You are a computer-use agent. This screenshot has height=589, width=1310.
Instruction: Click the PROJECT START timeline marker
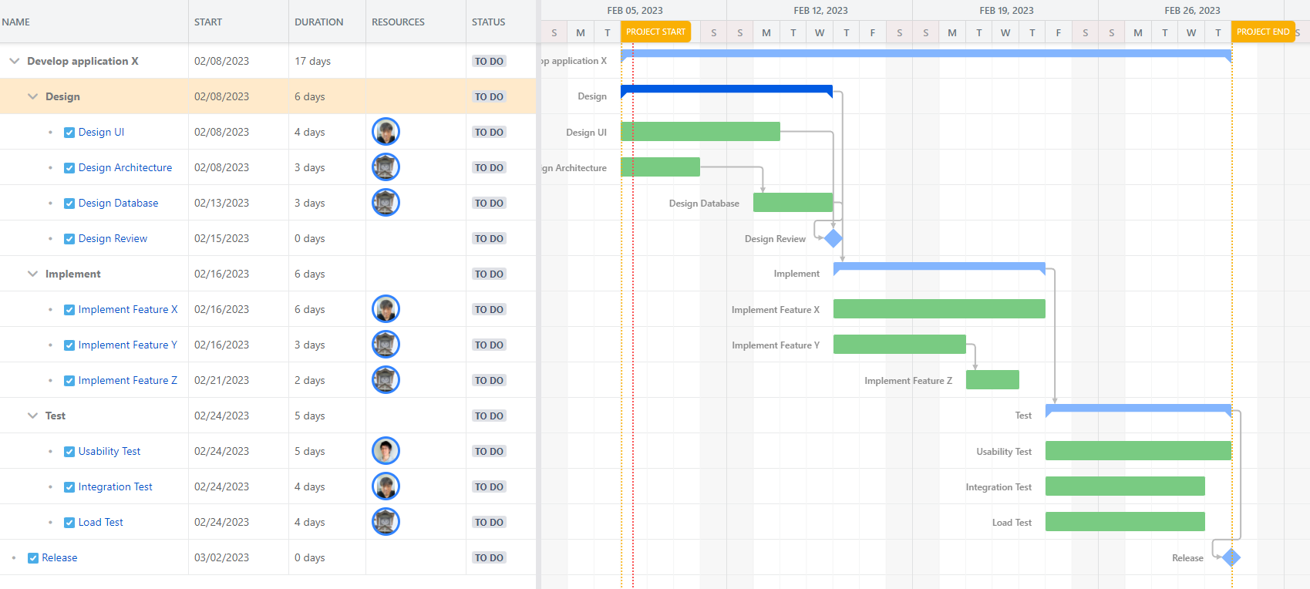655,32
